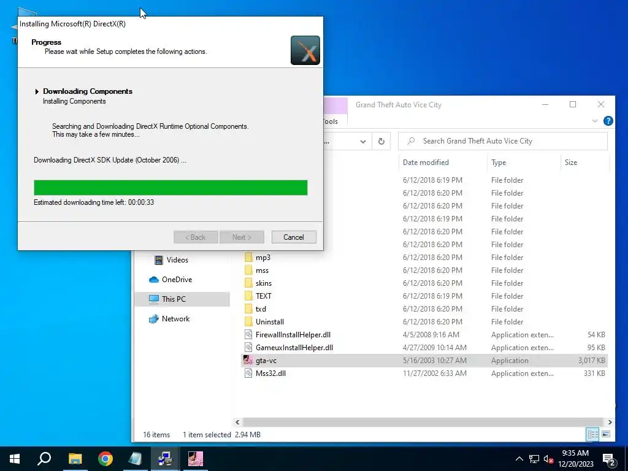Click the muted volume tray icon
628x471 pixels.
click(x=549, y=459)
